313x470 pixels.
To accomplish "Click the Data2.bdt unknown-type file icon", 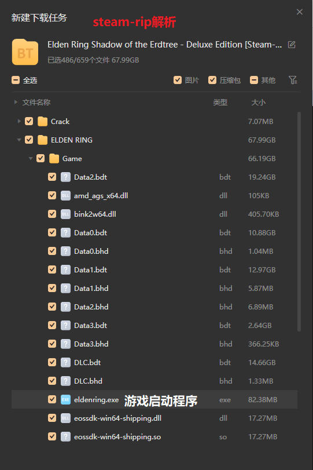I will click(x=65, y=177).
